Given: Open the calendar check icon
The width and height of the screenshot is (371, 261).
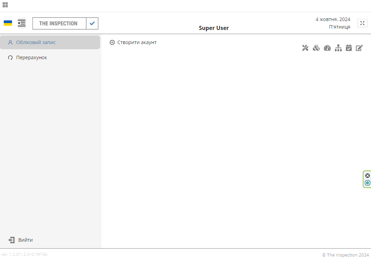Looking at the screenshot, I should coord(349,48).
